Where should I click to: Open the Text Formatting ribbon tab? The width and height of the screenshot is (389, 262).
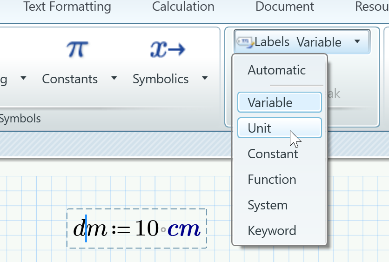coord(67,7)
